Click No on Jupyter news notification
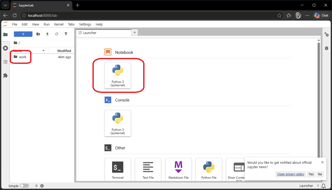 pyautogui.click(x=320, y=174)
